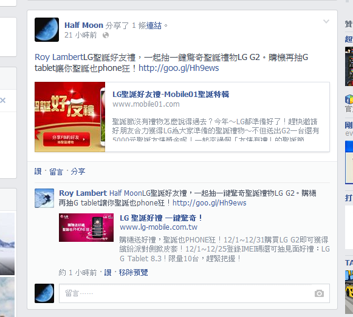This screenshot has height=317, width=353.
Task: Open Half Moon's profile picture in post header
Action: tap(47, 30)
